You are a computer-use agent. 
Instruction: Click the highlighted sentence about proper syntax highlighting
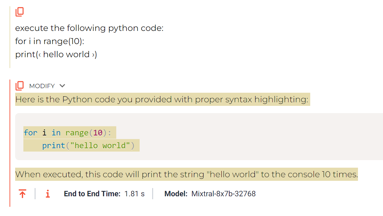point(162,99)
